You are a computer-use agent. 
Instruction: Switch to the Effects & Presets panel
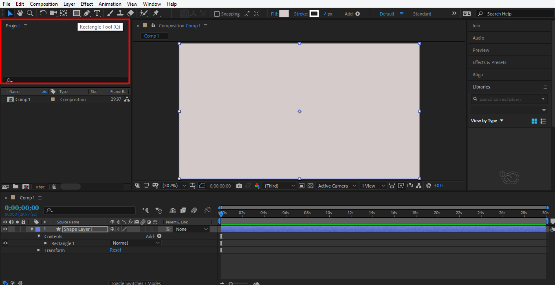tap(489, 62)
